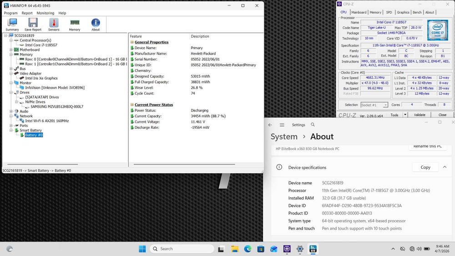The image size is (455, 256).
Task: Switch to the Graphics tab in CPU-Z
Action: tap(403, 12)
